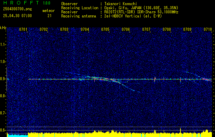Screen dimensions: 215x137
Task: Click the 0710 time marker
Action: click(x=208, y=29)
